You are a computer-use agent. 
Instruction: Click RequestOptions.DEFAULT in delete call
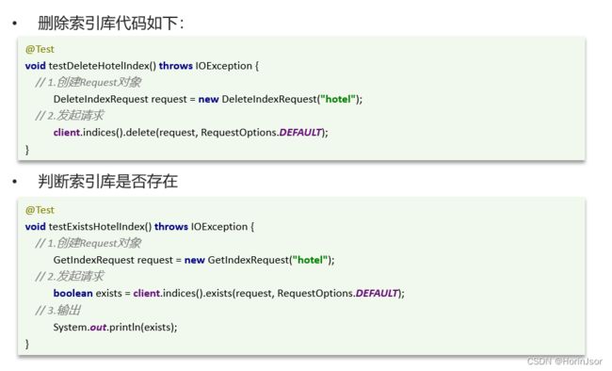(x=262, y=133)
